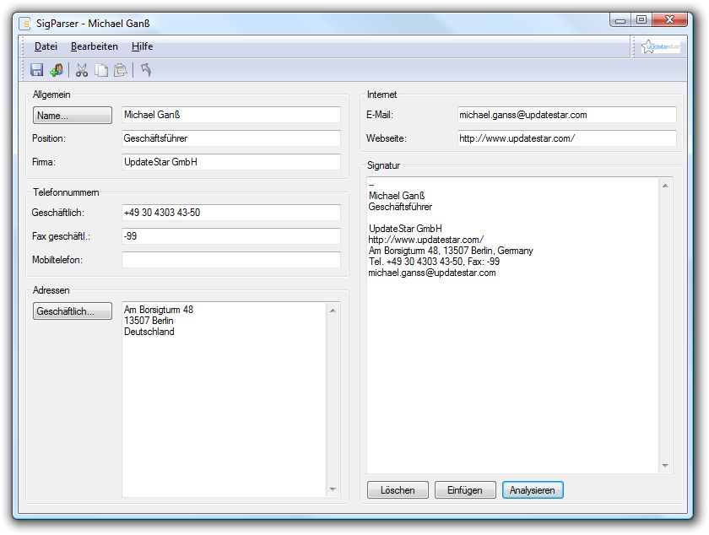Click the SigParser title bar app icon
The image size is (709, 535).
(x=24, y=23)
